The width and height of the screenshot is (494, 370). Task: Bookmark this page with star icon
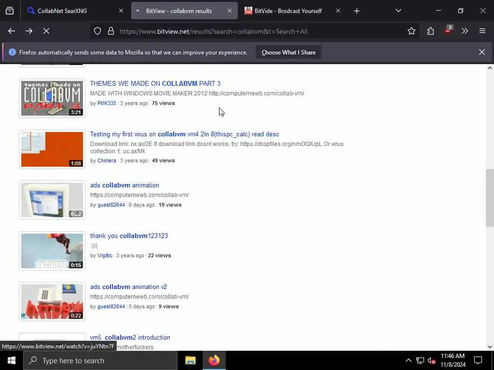[412, 31]
